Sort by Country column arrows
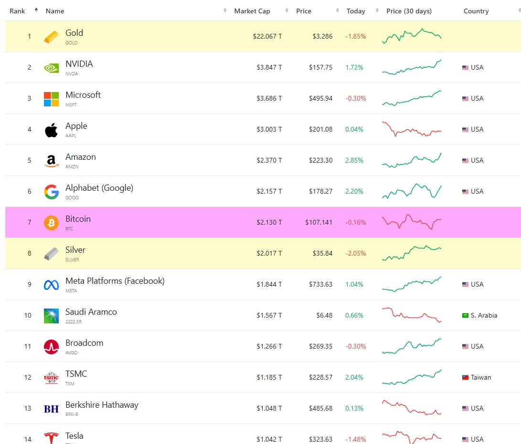 point(519,10)
